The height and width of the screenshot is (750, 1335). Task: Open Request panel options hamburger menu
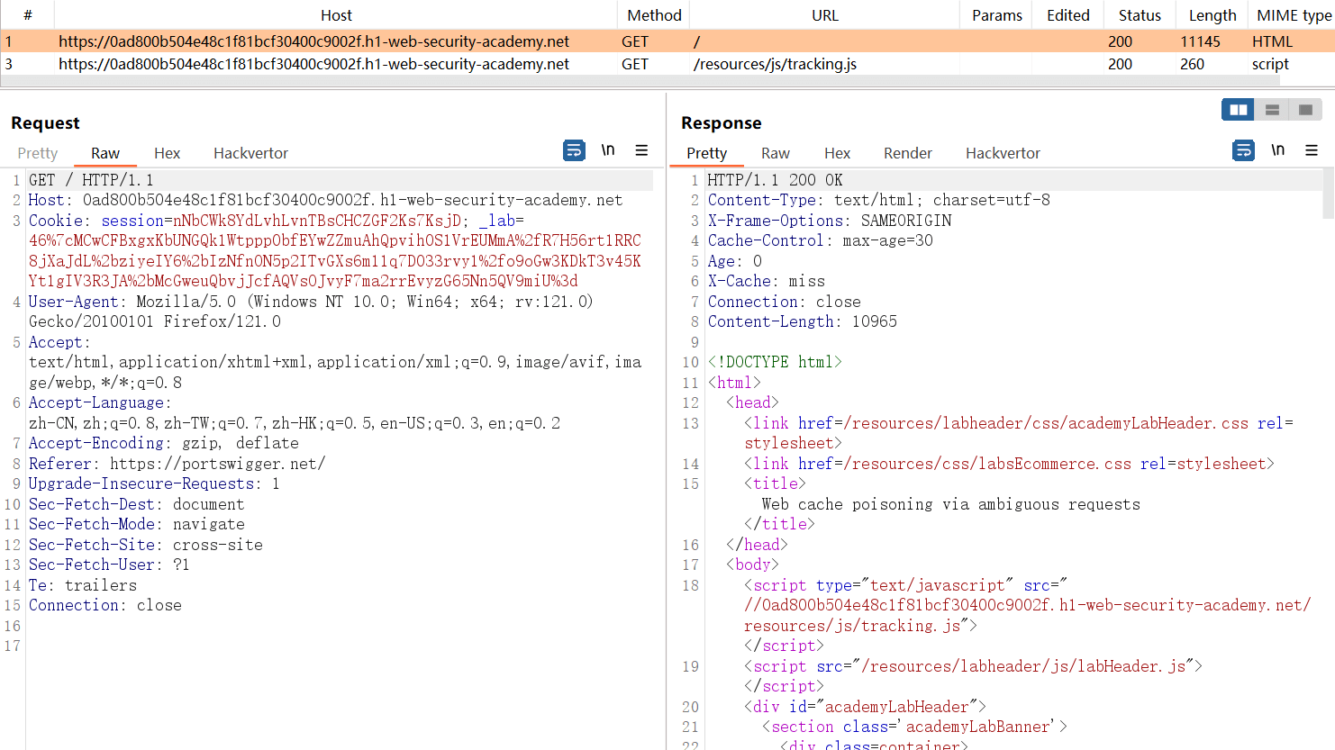pos(641,150)
